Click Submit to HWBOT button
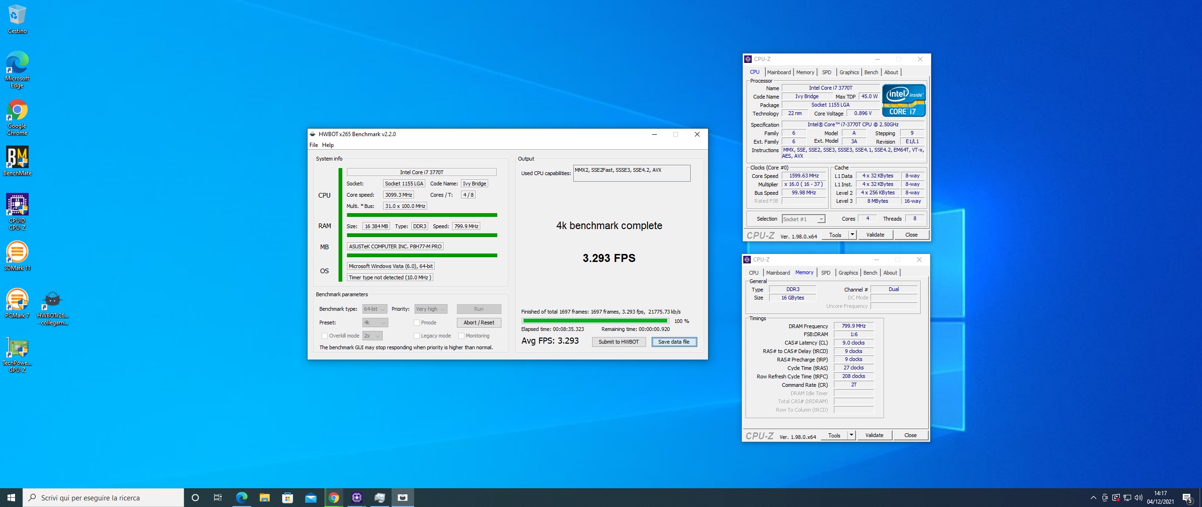The height and width of the screenshot is (507, 1202). pos(618,342)
